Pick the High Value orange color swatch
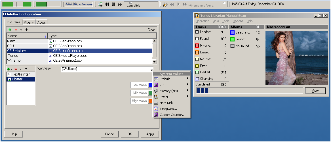Image resolution: width=331 pixels, height=142 pixels. (x=150, y=101)
